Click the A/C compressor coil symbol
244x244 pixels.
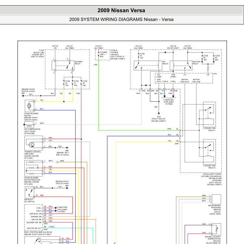pyautogui.click(x=29, y=124)
